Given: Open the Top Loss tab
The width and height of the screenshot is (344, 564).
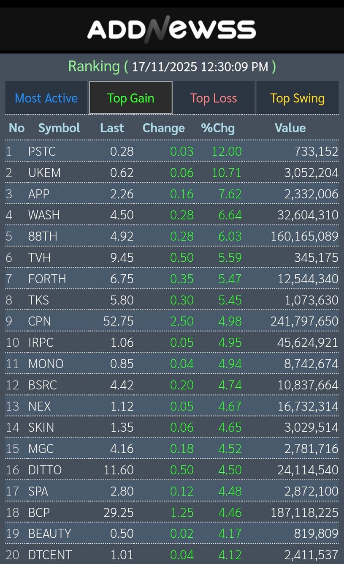Looking at the screenshot, I should 214,98.
